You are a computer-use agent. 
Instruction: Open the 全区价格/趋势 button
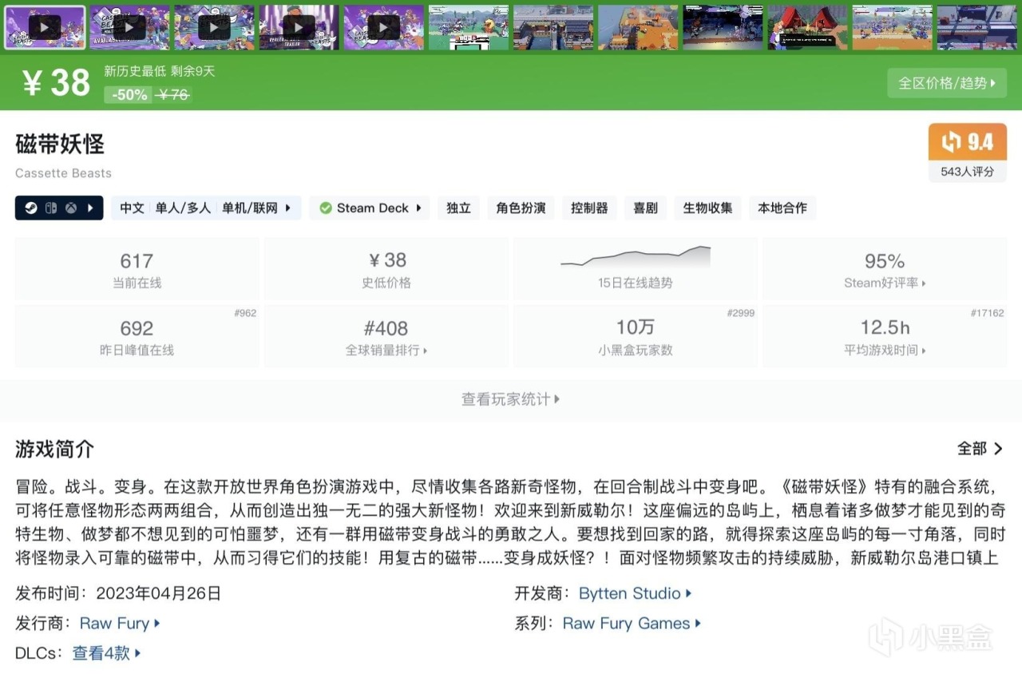[947, 83]
